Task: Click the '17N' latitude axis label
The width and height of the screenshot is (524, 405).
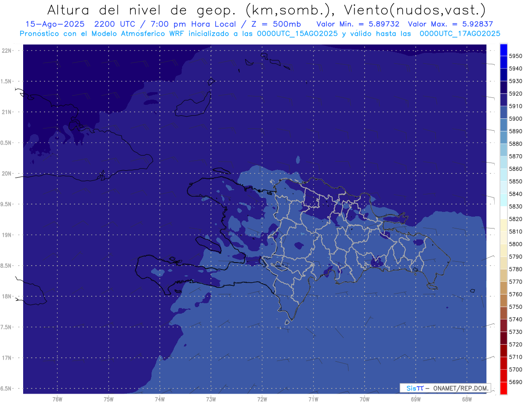Action: (6, 358)
